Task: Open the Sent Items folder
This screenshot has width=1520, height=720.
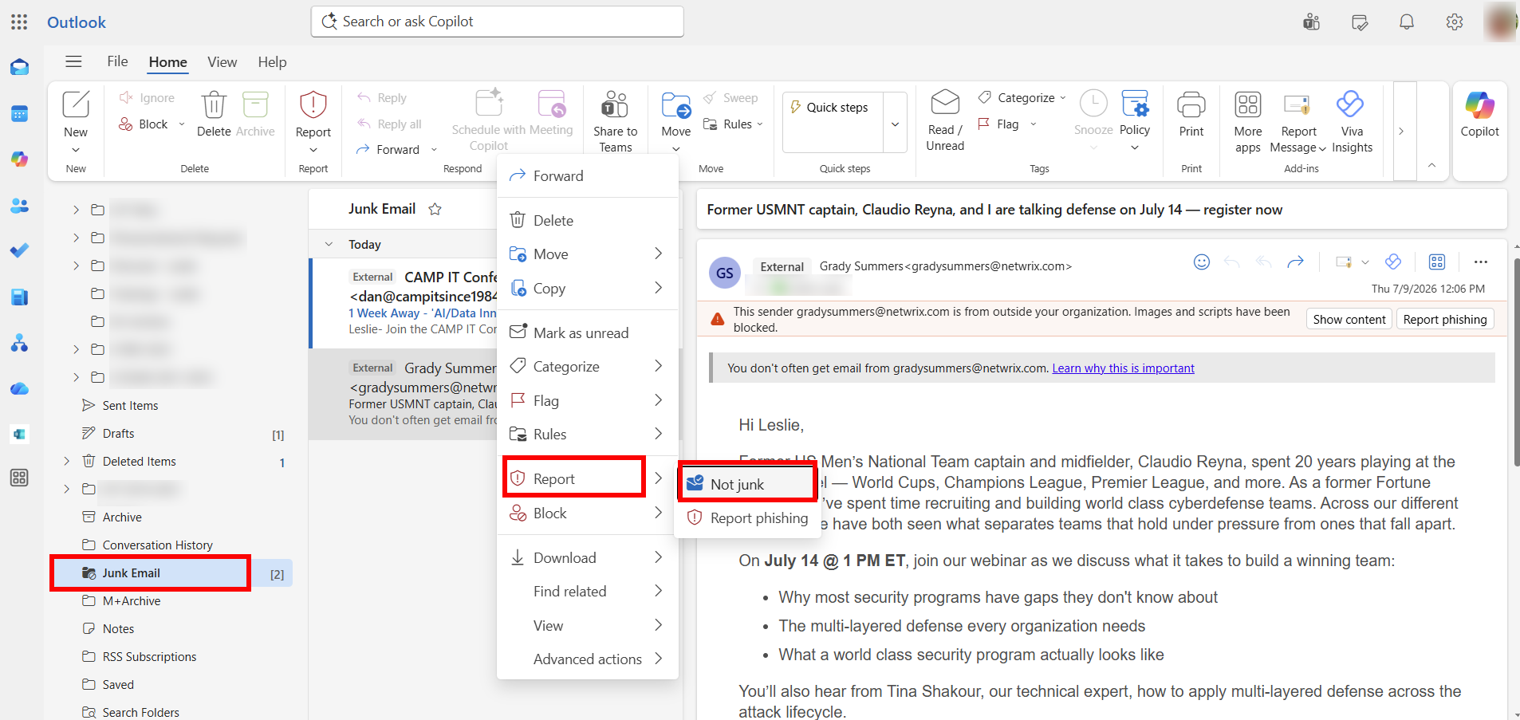Action: (x=130, y=406)
